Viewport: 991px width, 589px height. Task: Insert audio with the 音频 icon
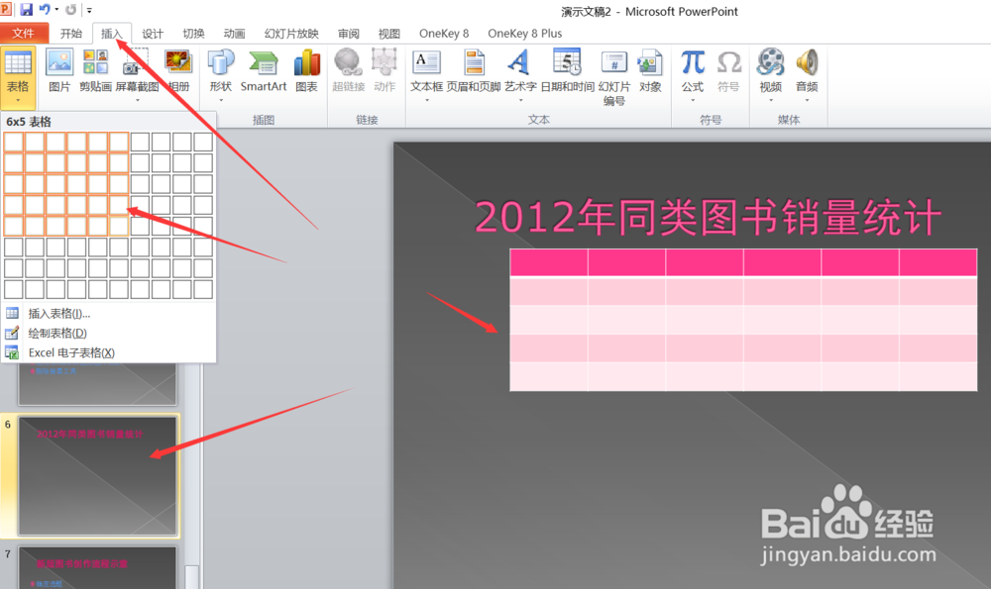click(806, 69)
